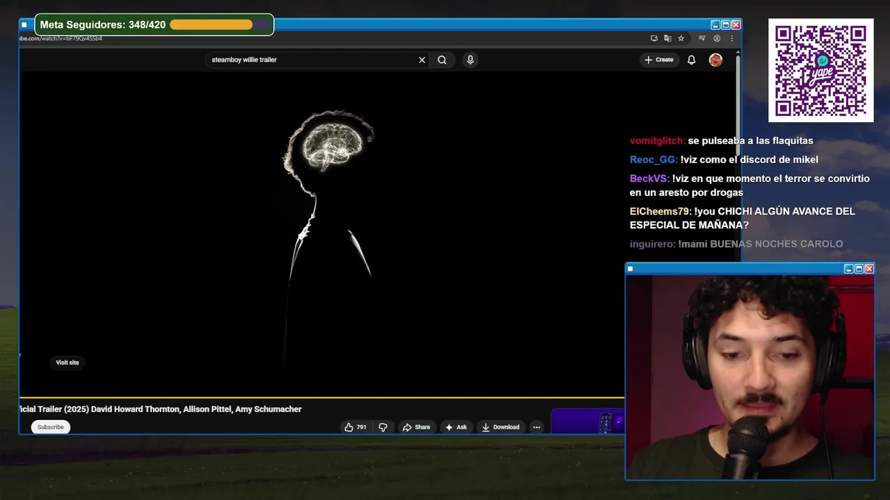The height and width of the screenshot is (500, 890).
Task: Maximize the browser window
Action: click(x=725, y=25)
